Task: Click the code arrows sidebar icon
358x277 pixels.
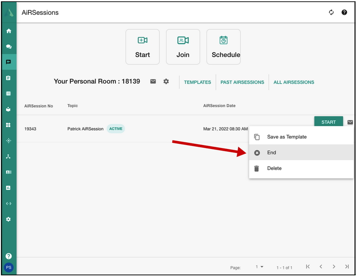Action: [8, 203]
